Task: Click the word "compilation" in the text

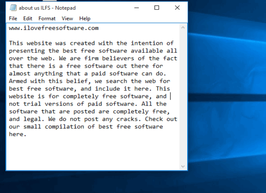Action: pos(64,127)
